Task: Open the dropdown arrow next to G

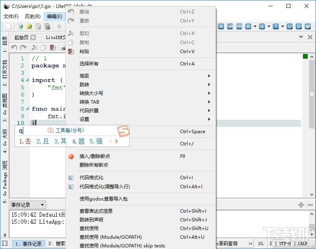Action: (269, 26)
